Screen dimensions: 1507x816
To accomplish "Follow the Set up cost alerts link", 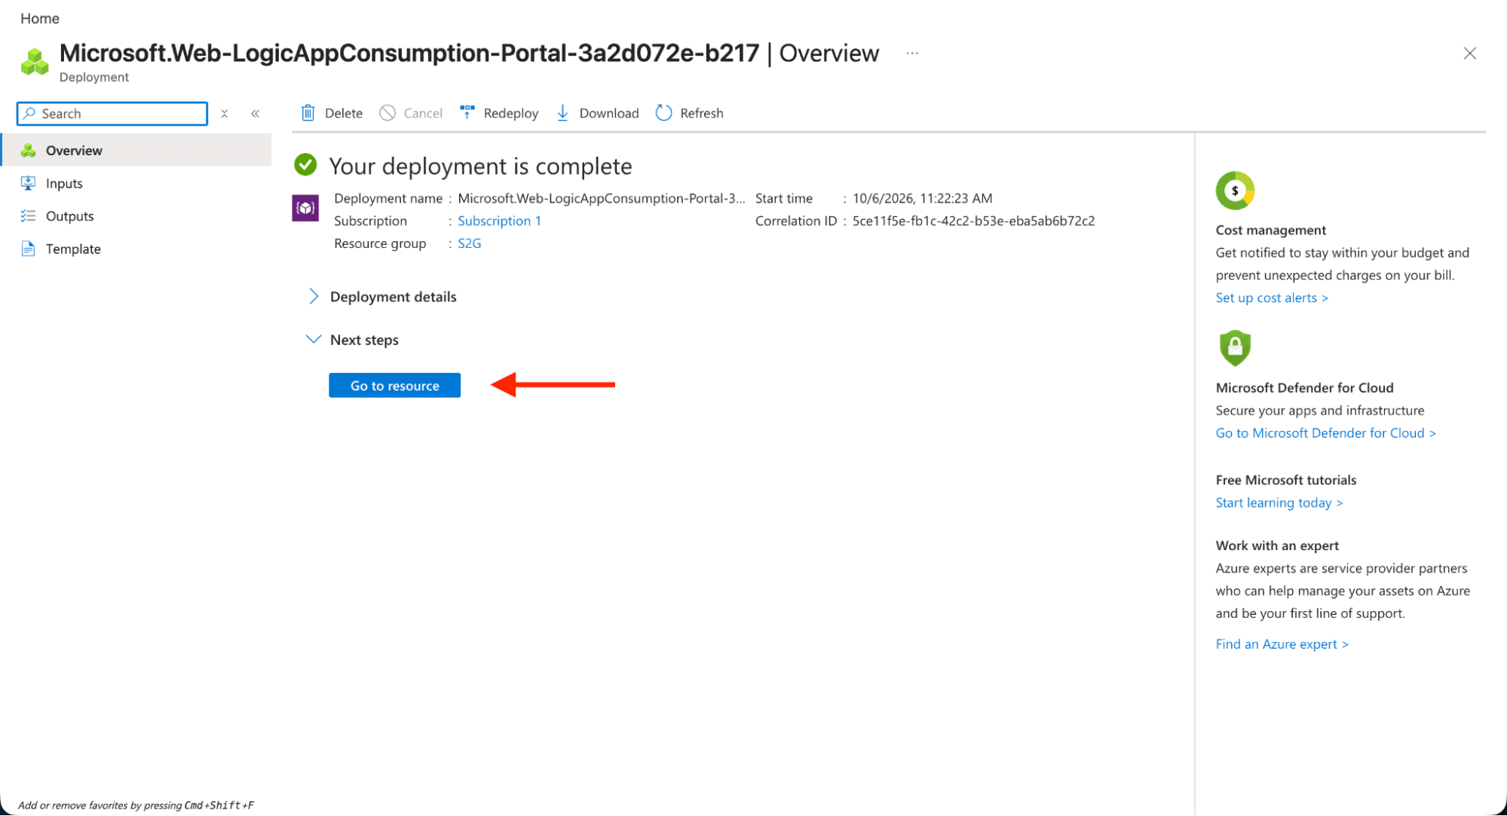I will [1272, 298].
